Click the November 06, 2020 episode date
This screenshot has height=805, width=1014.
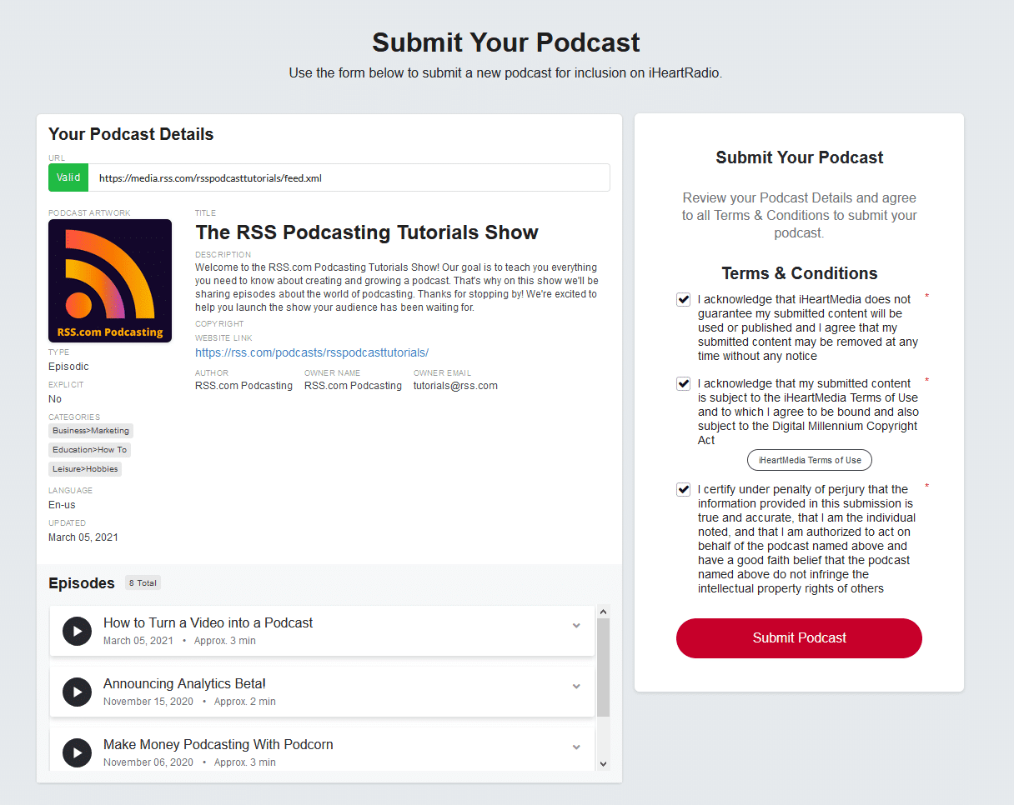(148, 762)
